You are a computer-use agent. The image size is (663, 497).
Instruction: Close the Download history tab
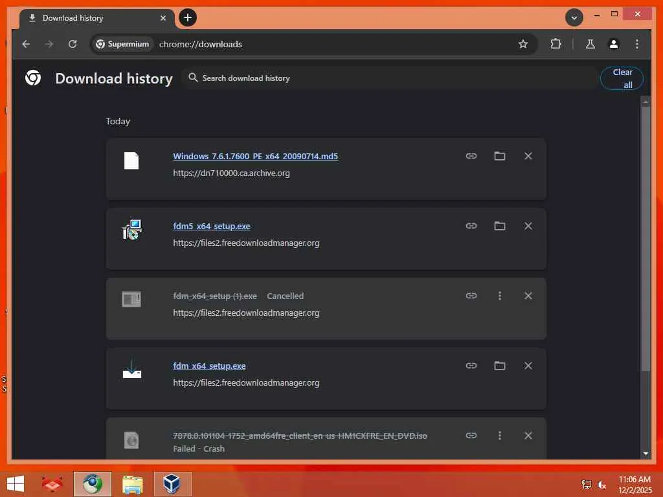tap(163, 18)
